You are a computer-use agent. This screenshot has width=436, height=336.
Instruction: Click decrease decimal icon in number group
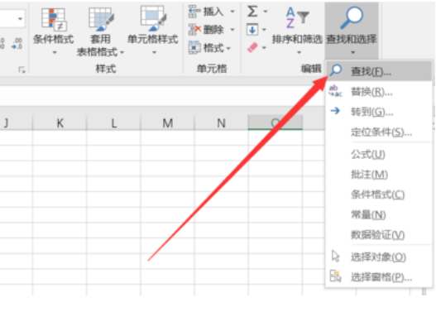point(17,43)
